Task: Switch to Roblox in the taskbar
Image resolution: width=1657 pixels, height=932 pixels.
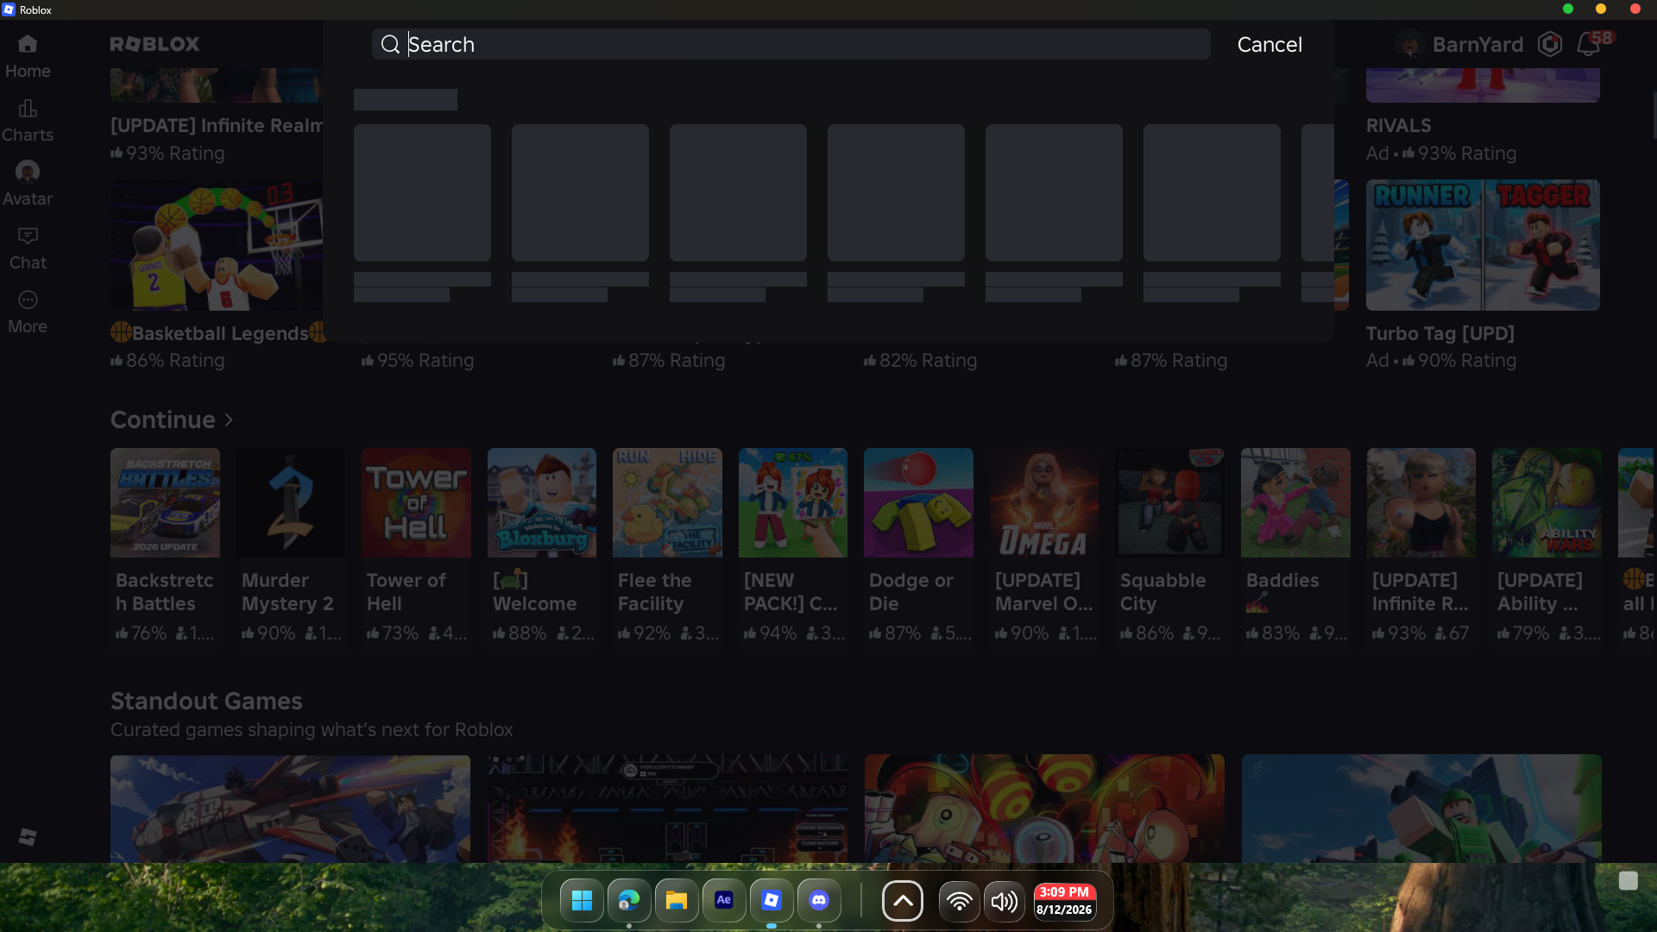Action: coord(772,901)
